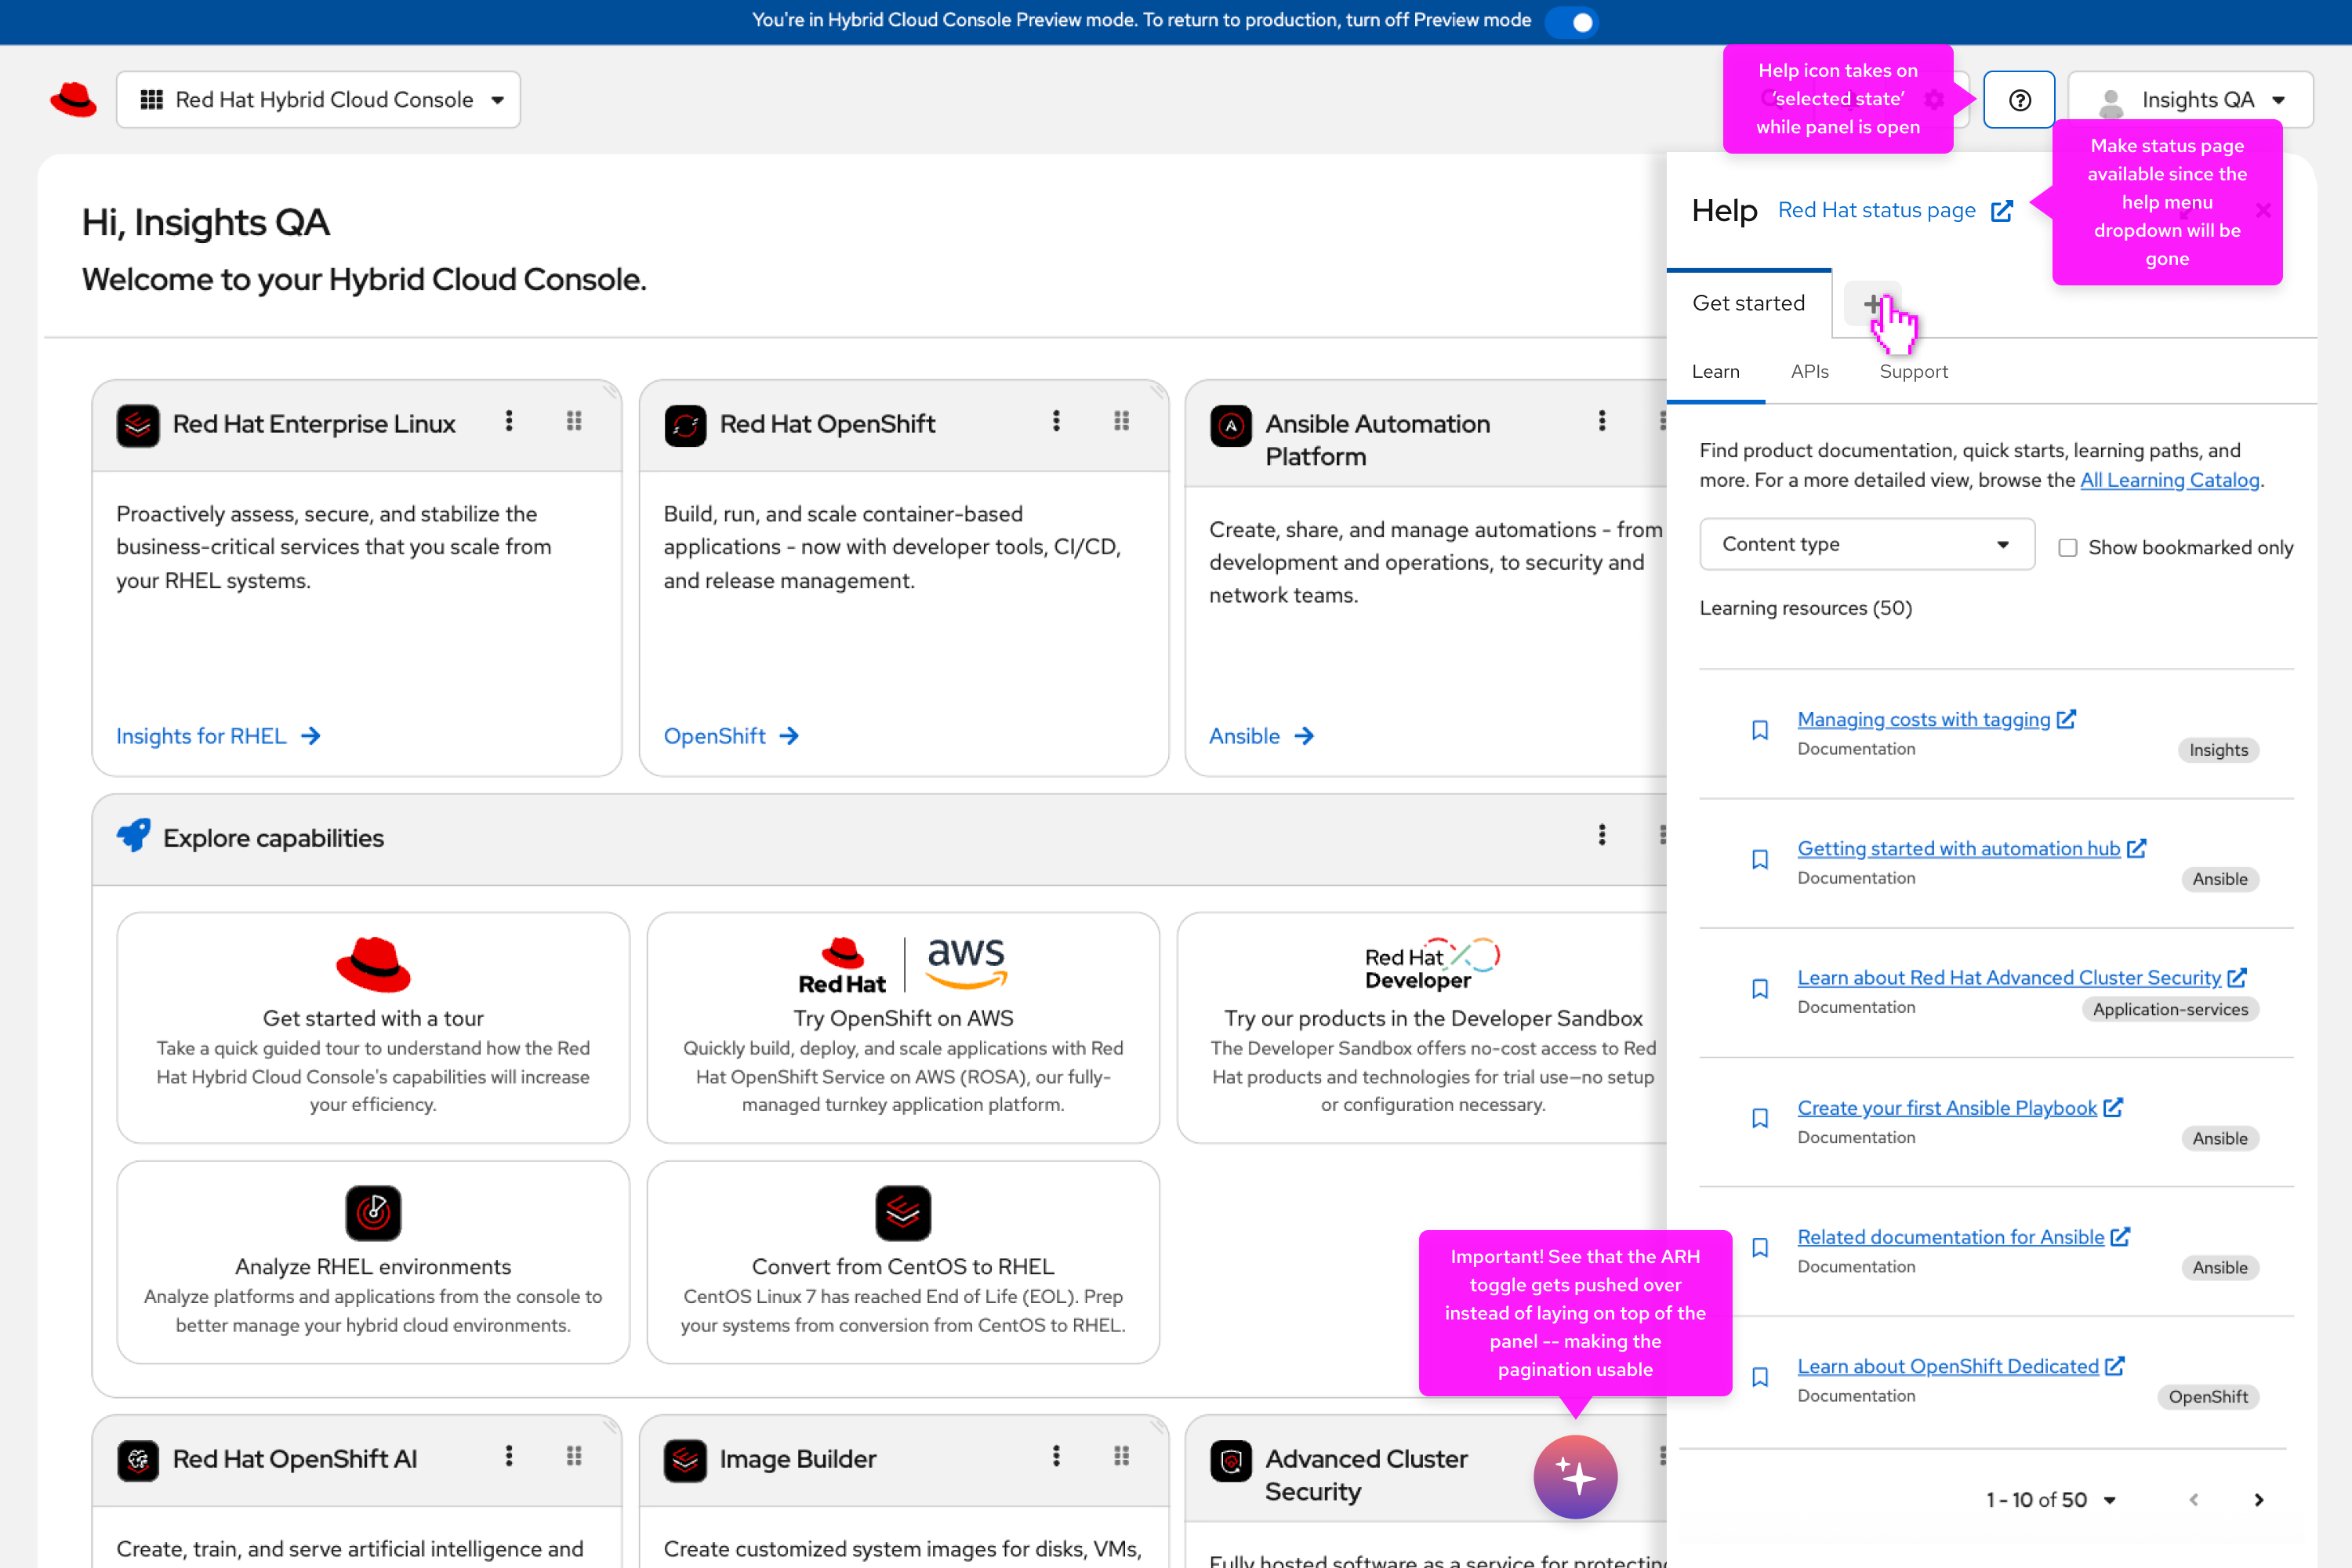Image resolution: width=2352 pixels, height=1568 pixels.
Task: Open the Insights QA user dropdown
Action: [2190, 100]
